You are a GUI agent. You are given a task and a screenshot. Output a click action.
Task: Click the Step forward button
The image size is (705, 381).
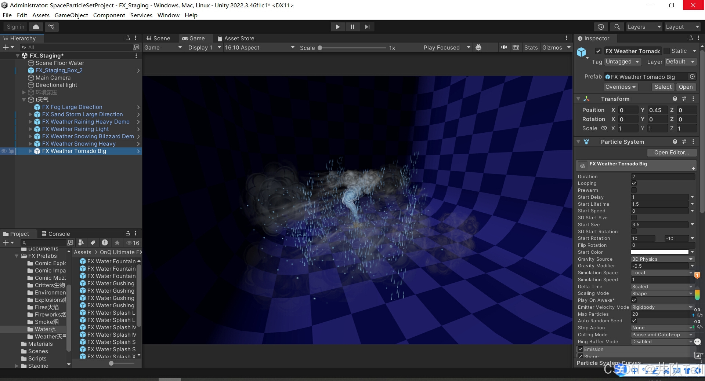pyautogui.click(x=367, y=27)
